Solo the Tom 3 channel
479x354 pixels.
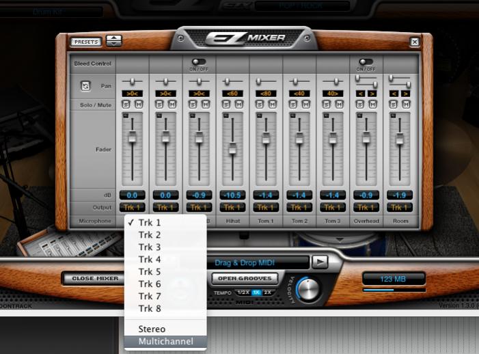[326, 105]
